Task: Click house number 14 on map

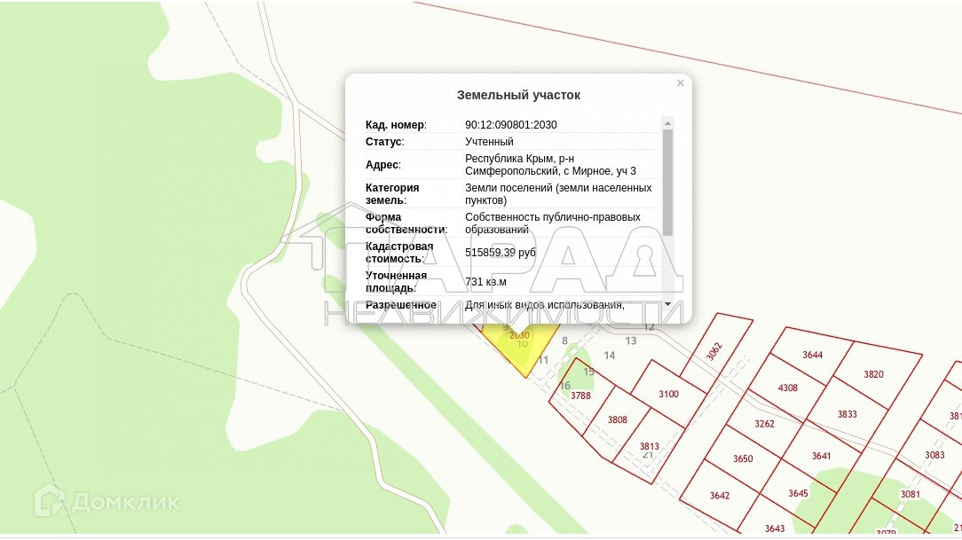Action: pos(609,356)
